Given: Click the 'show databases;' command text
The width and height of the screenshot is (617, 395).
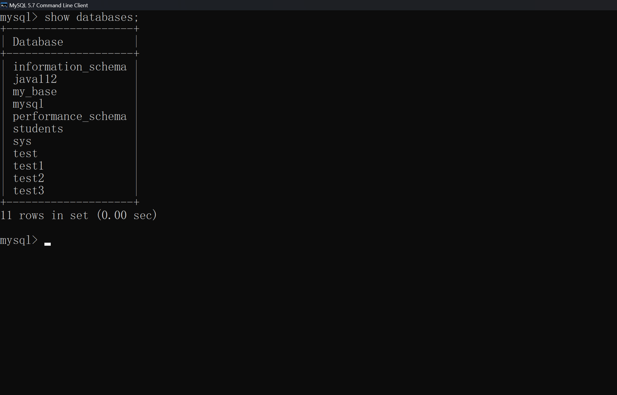Looking at the screenshot, I should [92, 17].
